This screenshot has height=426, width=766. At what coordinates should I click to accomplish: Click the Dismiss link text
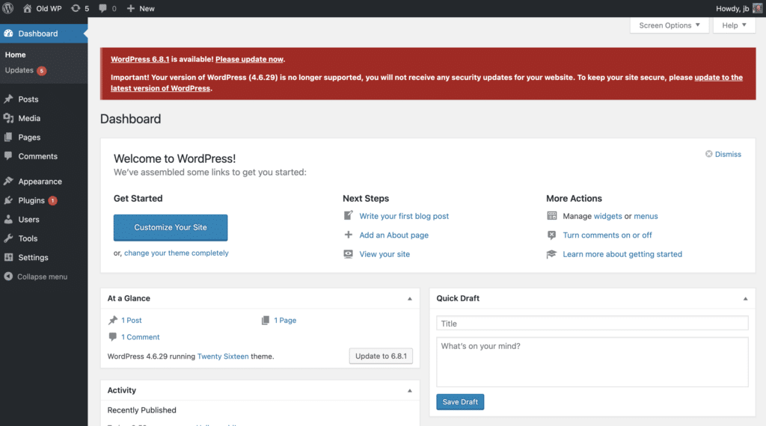[x=728, y=154]
